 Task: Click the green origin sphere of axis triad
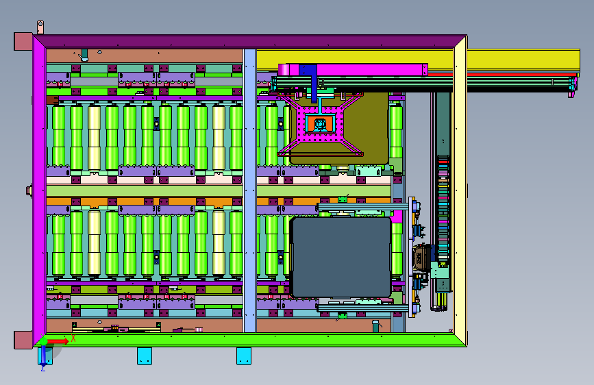(x=44, y=341)
